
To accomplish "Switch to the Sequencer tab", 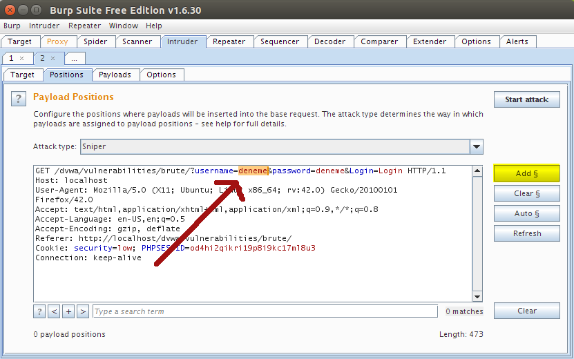I will (280, 41).
